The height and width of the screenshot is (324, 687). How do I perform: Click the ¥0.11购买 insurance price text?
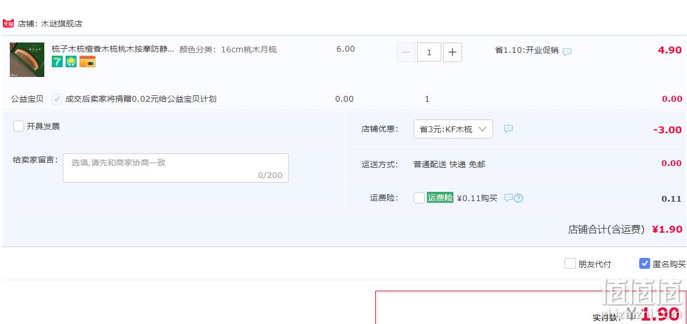(x=477, y=198)
